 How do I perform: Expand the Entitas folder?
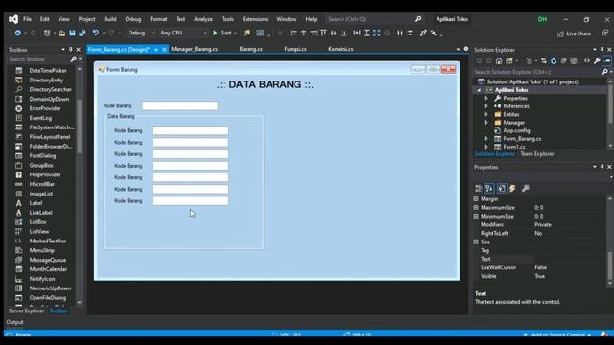click(x=486, y=115)
